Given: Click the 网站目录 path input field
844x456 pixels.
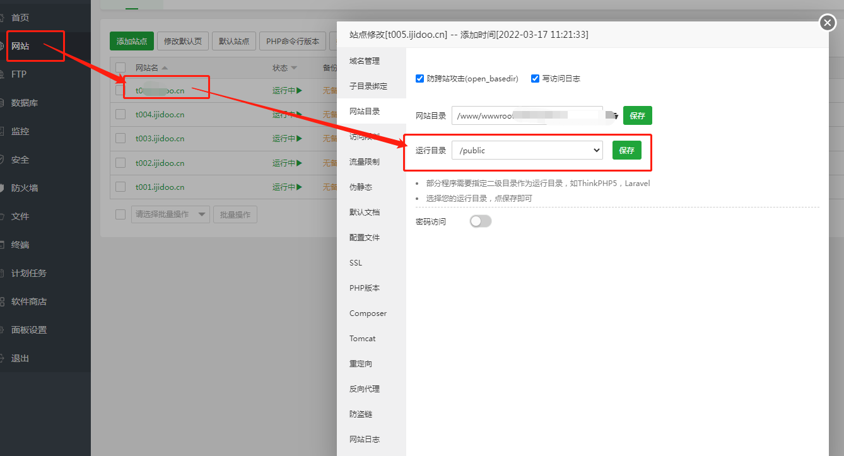Looking at the screenshot, I should 527,115.
